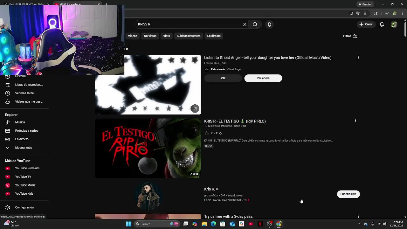
Task: Expand Mostrar más in Explorar
Action: click(24, 148)
